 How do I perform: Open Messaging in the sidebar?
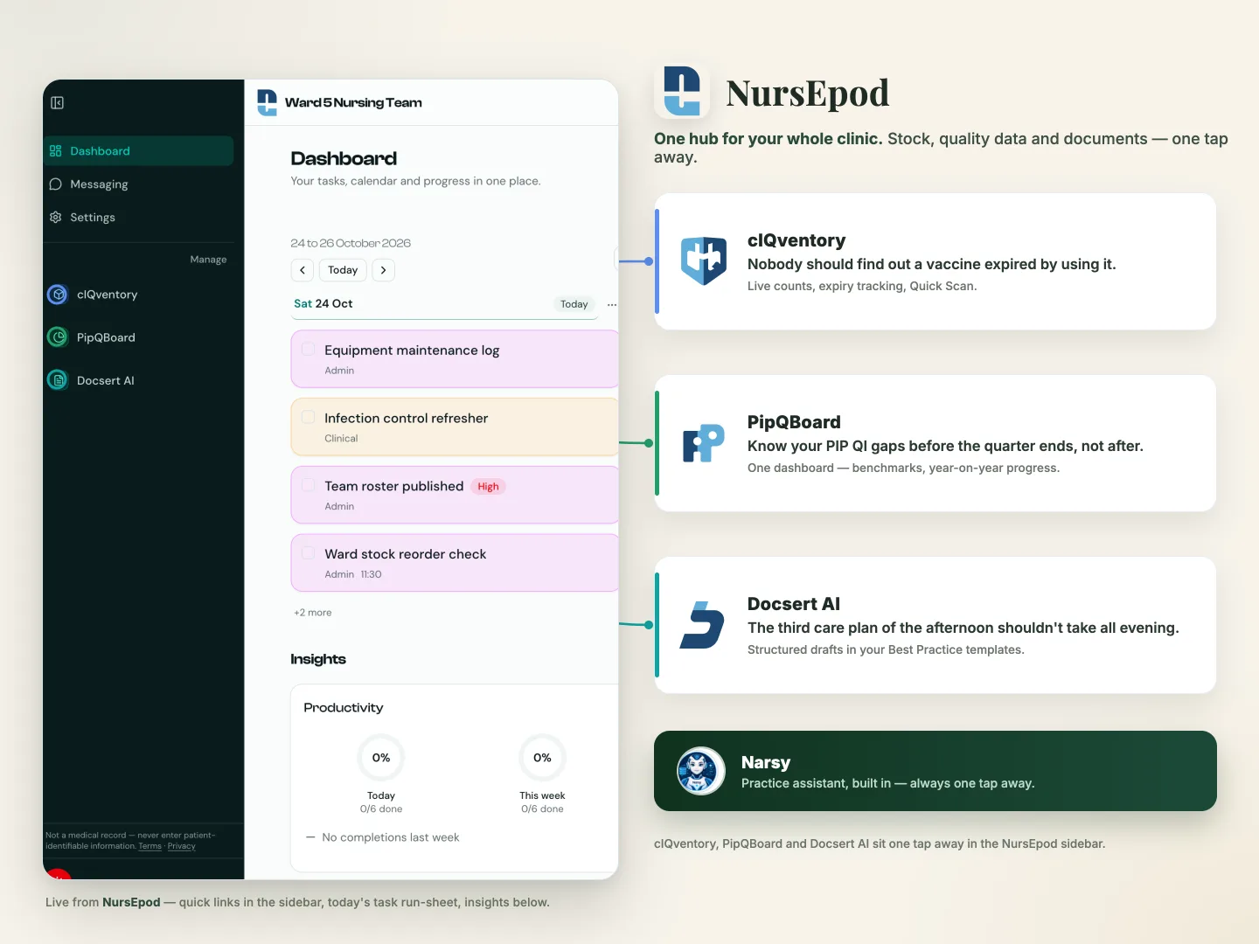tap(138, 184)
